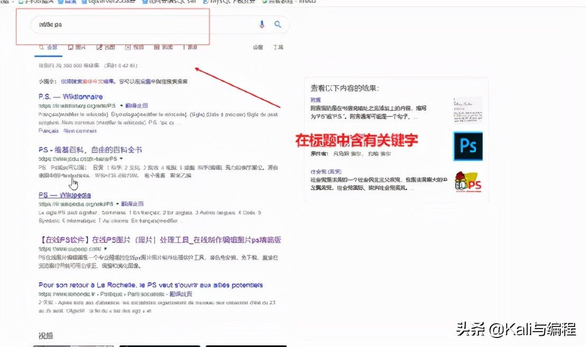
Task: Open 更多 options with the vertical dots
Action: tap(190, 47)
